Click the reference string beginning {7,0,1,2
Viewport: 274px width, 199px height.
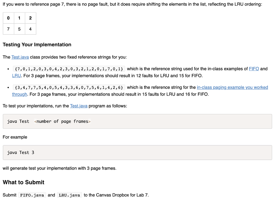click(69, 69)
